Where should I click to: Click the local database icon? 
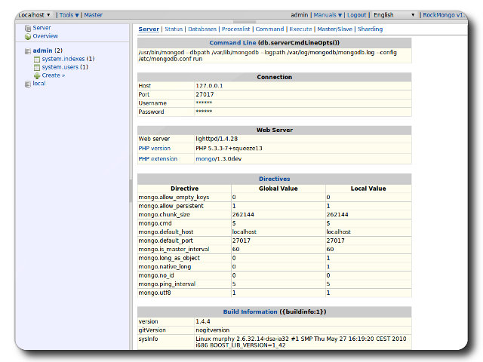click(28, 84)
